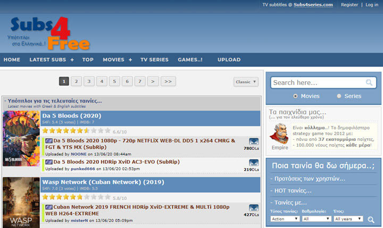This screenshot has width=383, height=228.
Task: Click the movie filter search magnifier icon
Action: (371, 219)
